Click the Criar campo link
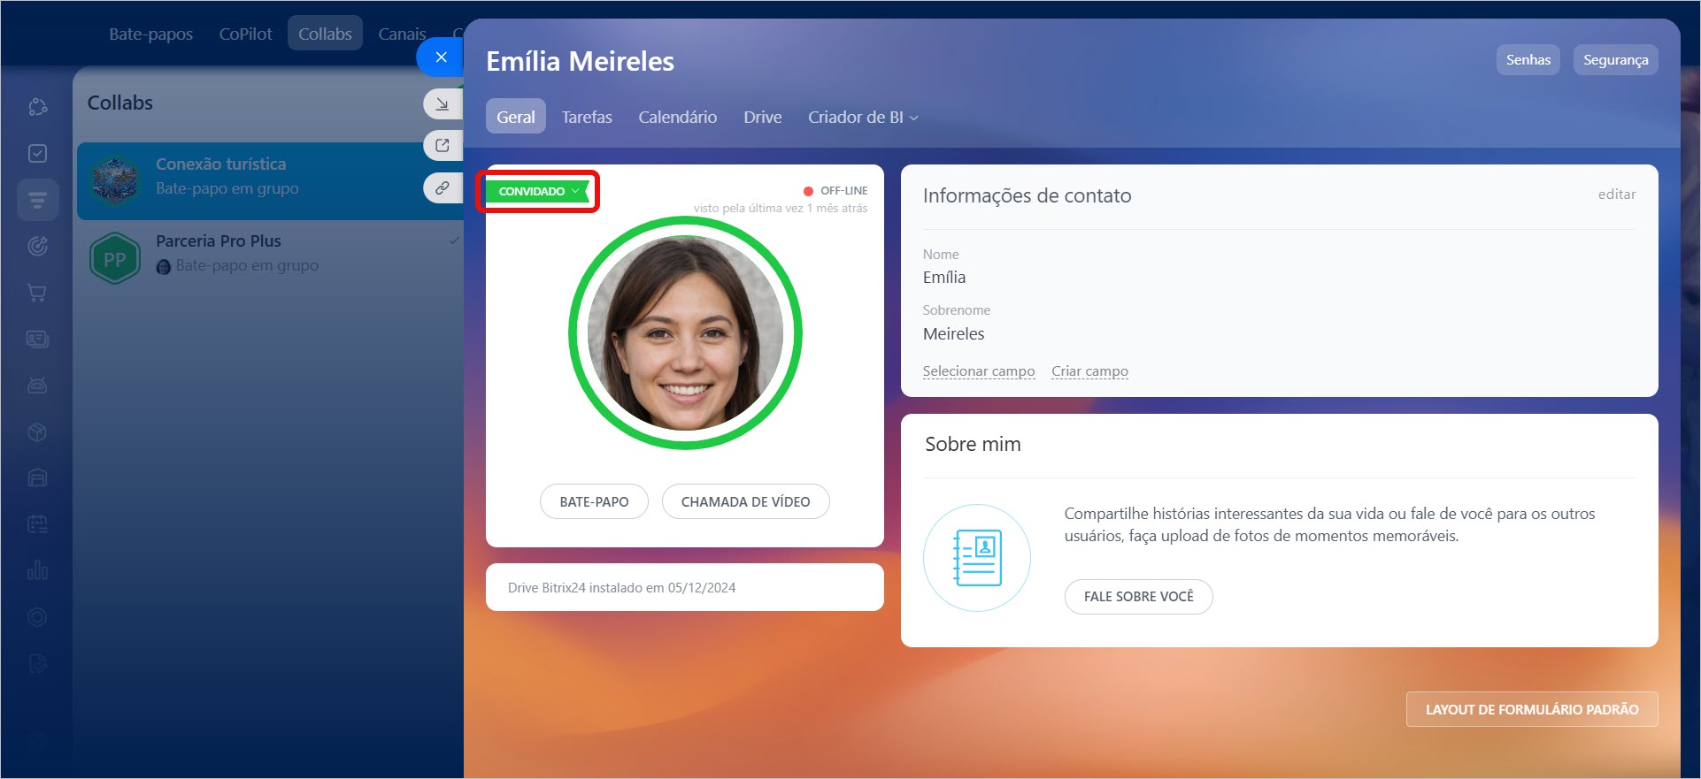The height and width of the screenshot is (779, 1701). [1089, 371]
